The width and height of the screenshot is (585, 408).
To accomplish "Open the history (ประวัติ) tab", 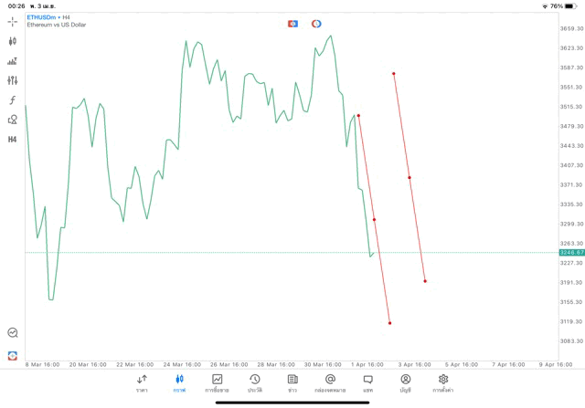I will 254,383.
